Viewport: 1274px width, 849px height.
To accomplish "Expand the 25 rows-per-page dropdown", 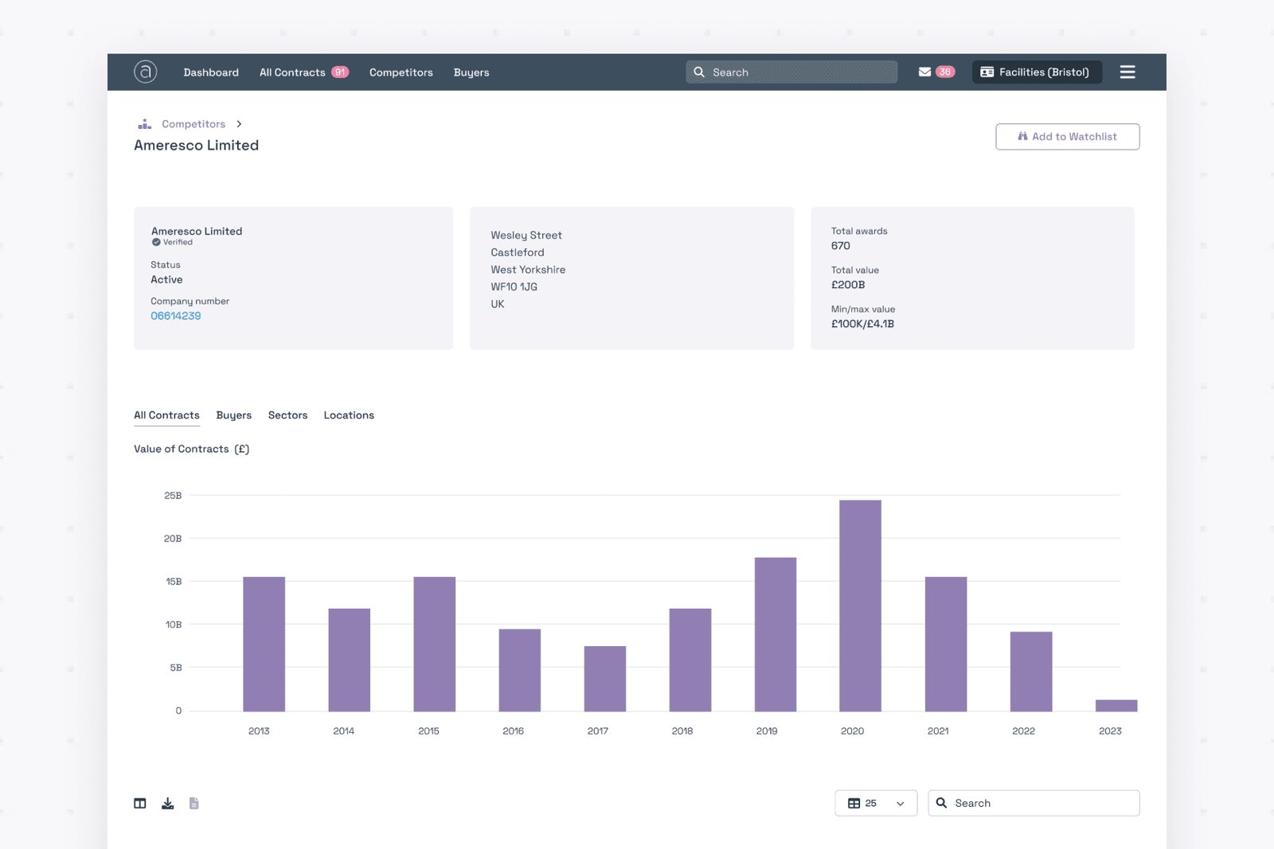I will click(876, 803).
